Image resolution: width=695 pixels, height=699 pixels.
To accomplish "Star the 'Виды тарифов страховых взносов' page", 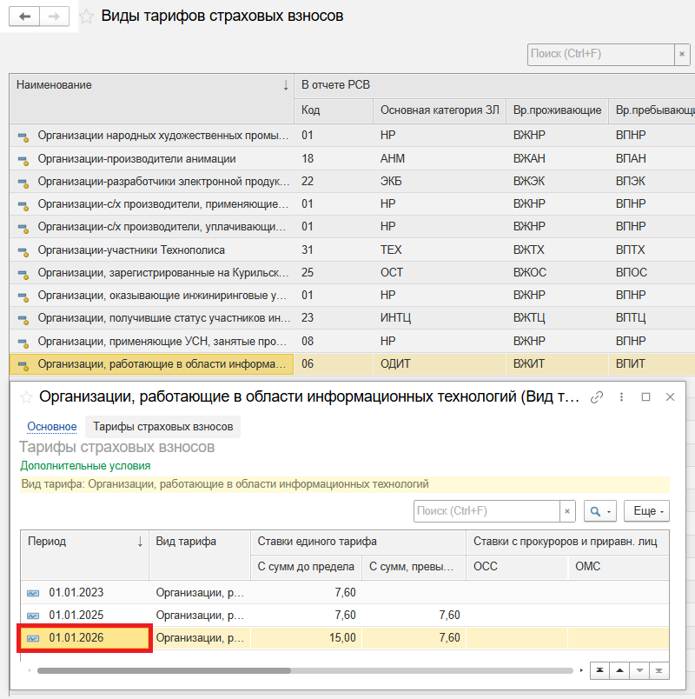I will pos(87,17).
